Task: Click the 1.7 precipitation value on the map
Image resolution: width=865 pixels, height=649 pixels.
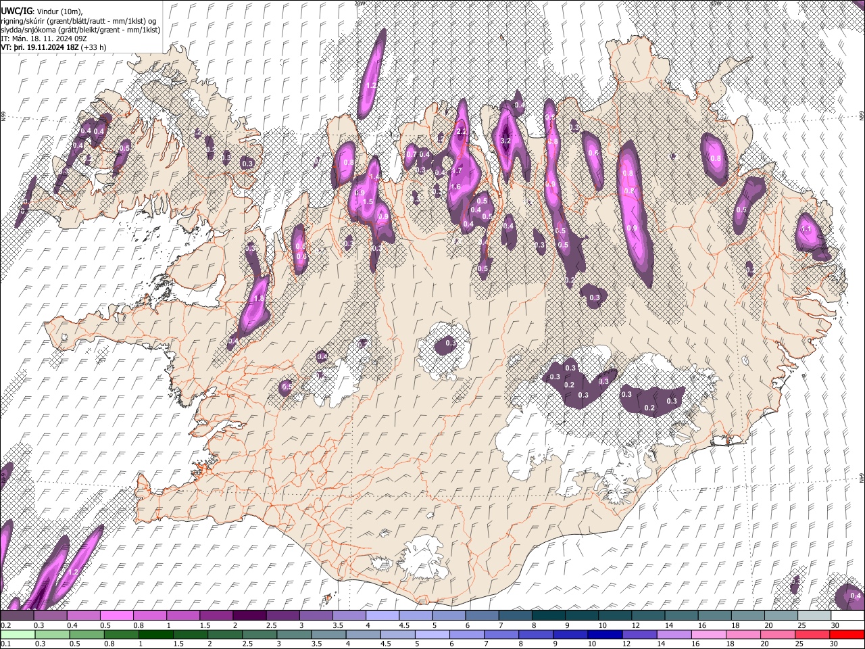Action: coord(456,171)
